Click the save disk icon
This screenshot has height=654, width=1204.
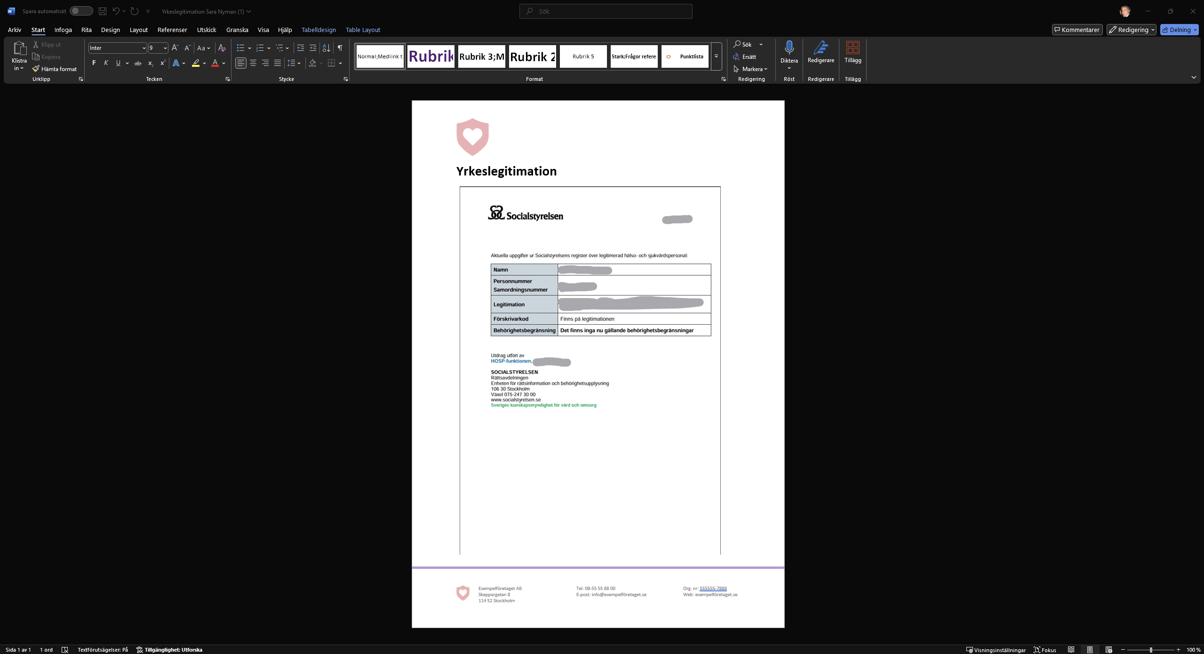tap(102, 11)
